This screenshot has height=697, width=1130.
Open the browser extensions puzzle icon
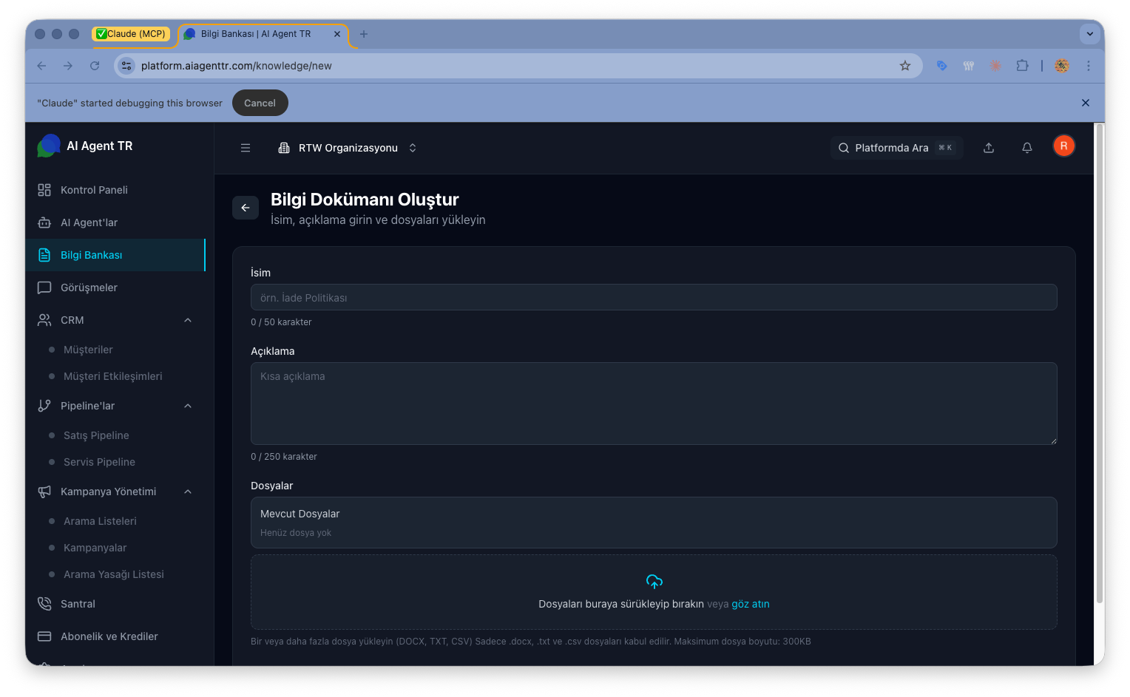pyautogui.click(x=1022, y=66)
